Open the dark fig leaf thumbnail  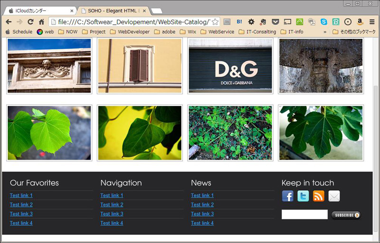click(321, 133)
